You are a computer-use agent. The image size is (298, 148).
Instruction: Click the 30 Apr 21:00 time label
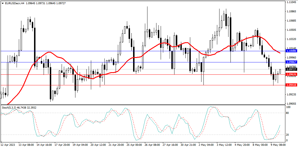coord(189,145)
